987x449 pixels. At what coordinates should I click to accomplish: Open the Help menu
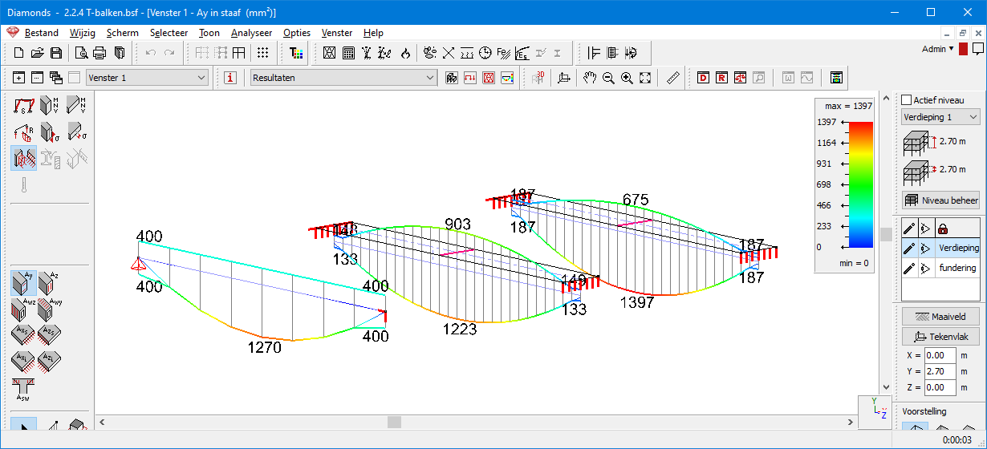[x=373, y=33]
